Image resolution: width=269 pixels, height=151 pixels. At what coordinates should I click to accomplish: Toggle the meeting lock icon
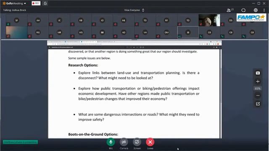[x=45, y=3]
